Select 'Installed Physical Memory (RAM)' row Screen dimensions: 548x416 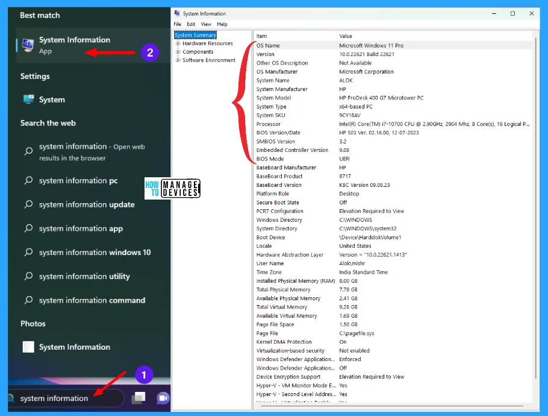393,281
